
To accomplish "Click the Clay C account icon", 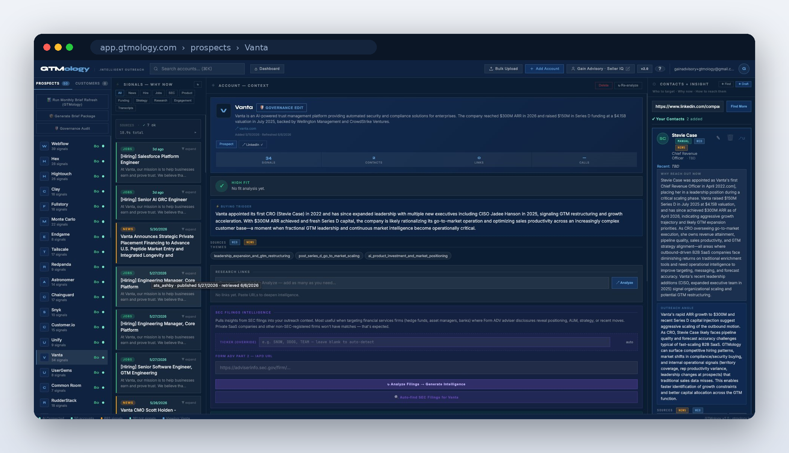I will 44,191.
